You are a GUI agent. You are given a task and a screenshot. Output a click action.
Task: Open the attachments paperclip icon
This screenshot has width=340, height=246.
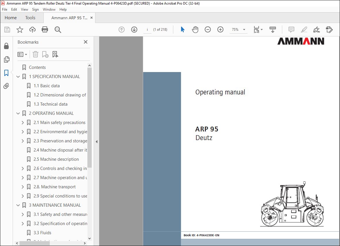[x=6, y=86]
